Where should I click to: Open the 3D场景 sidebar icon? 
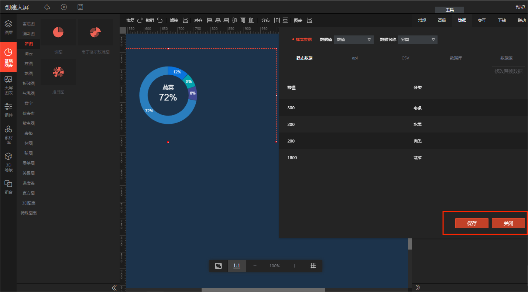point(8,162)
